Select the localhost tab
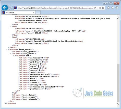The height and width of the screenshot is (109, 121). point(18,13)
